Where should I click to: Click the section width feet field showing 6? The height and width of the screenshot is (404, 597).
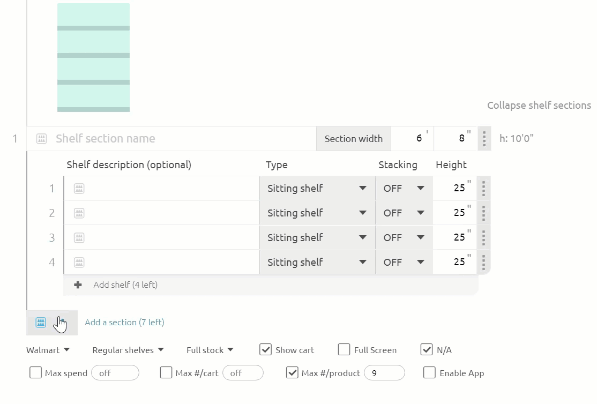coord(412,139)
